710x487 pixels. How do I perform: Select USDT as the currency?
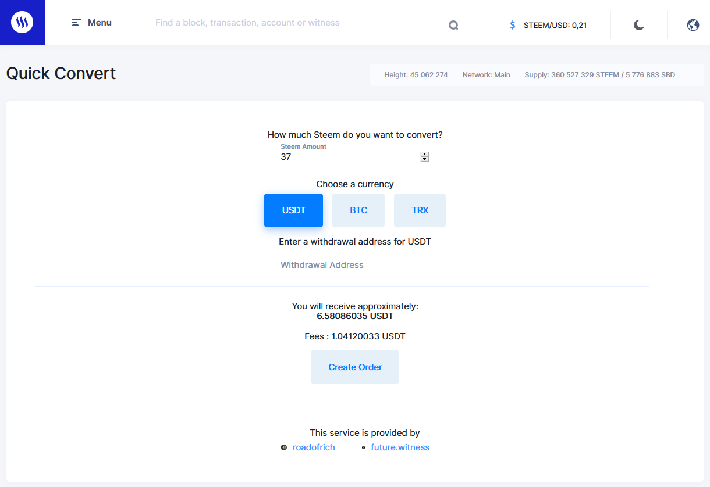coord(293,210)
